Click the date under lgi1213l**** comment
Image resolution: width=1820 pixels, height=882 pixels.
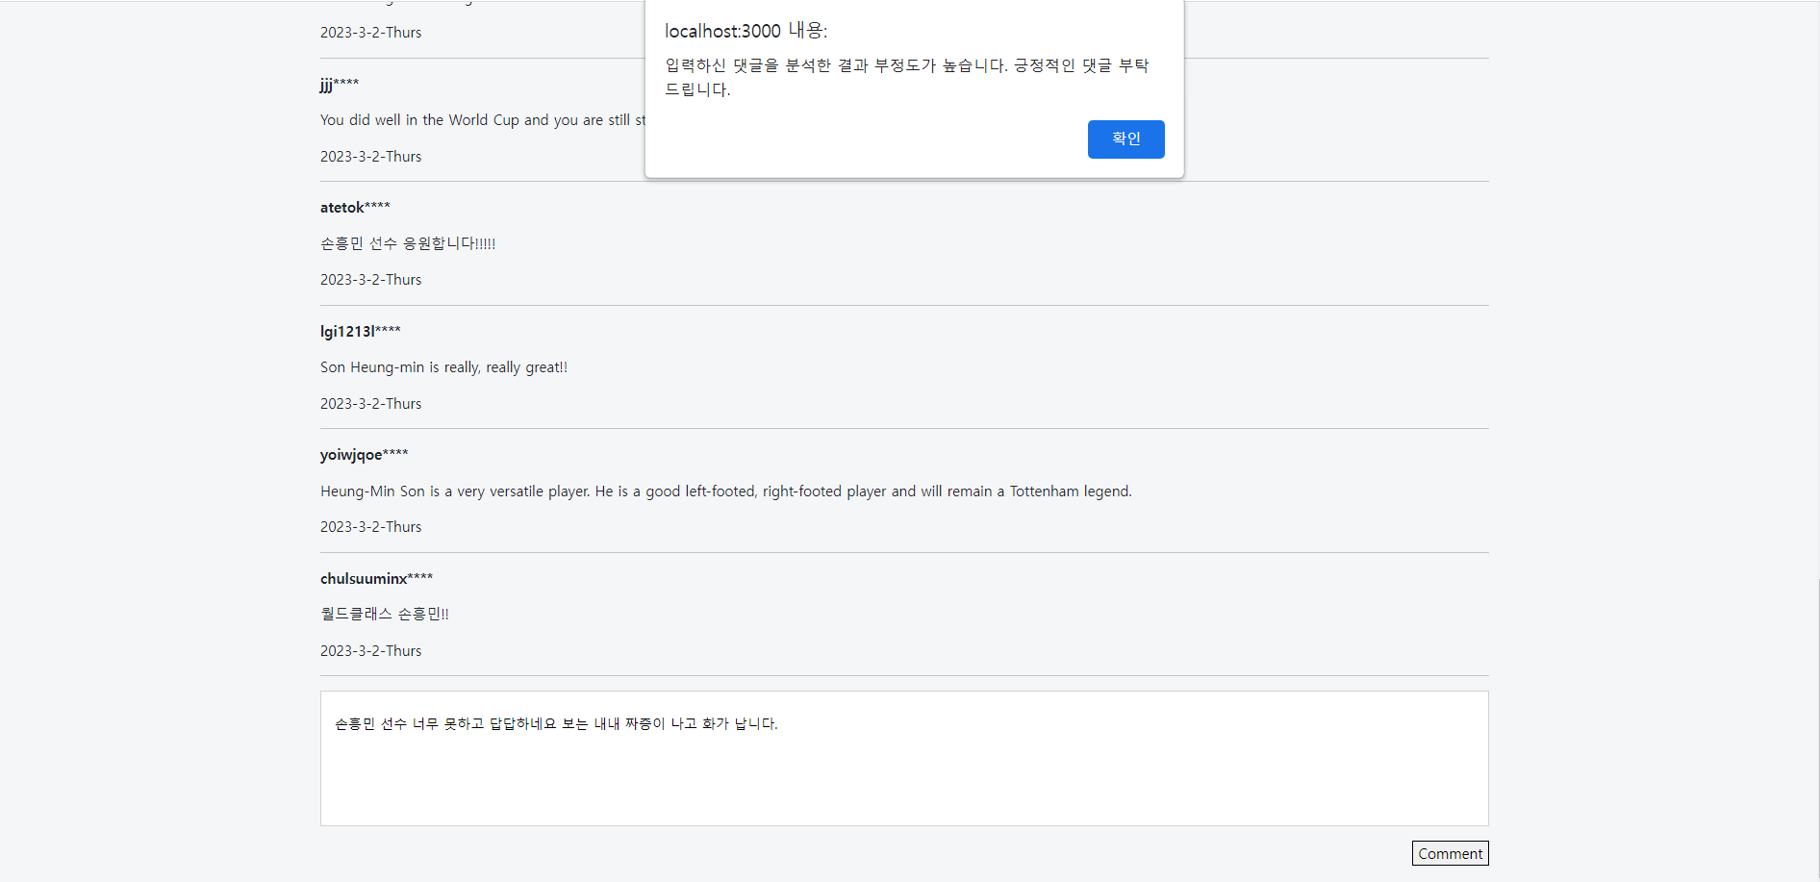pos(371,404)
